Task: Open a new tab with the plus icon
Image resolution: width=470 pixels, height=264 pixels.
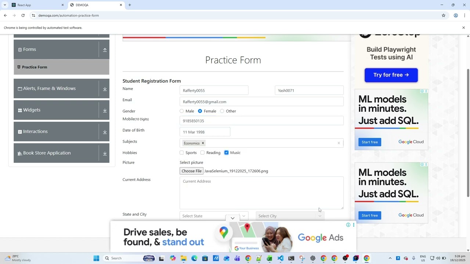Action: point(130,5)
